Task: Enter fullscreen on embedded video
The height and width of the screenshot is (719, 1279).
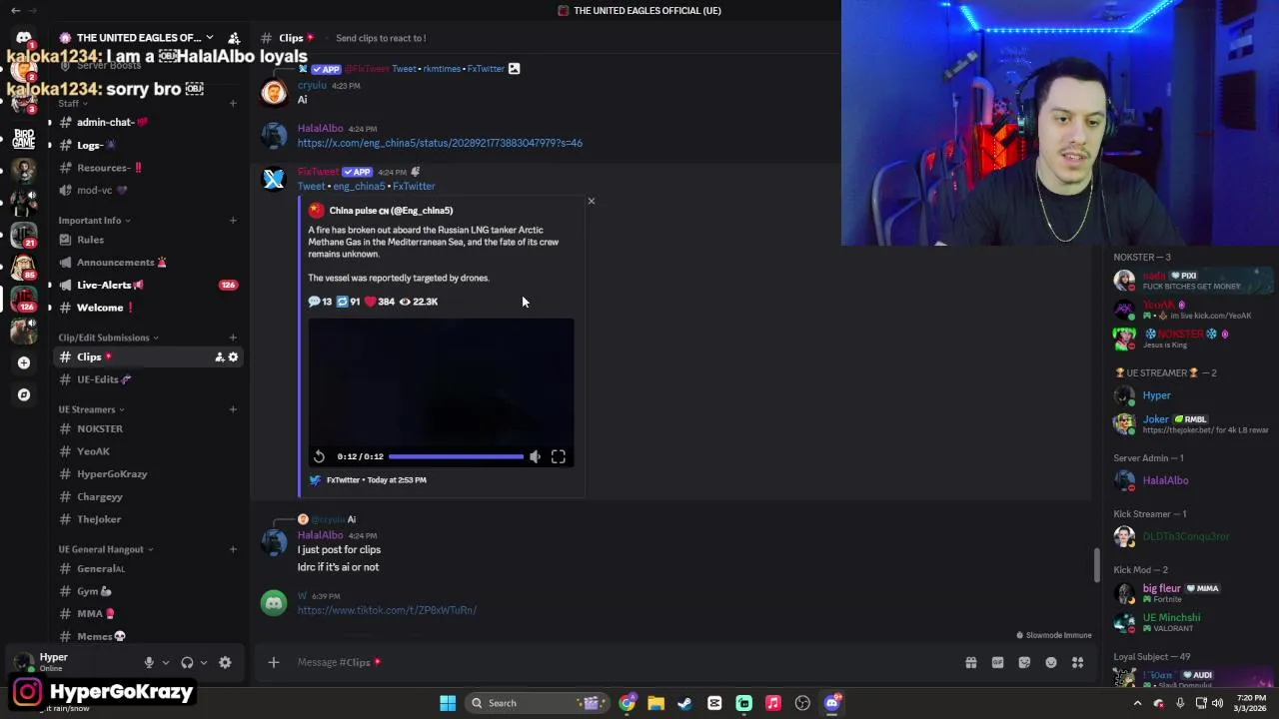Action: 559,456
